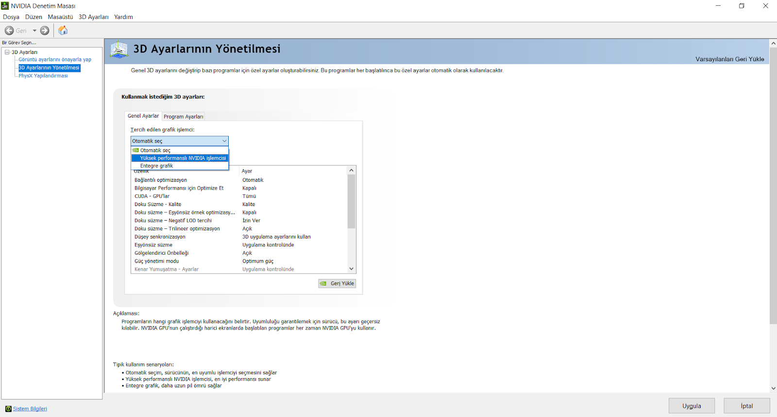Click the İptal button
Image resolution: width=777 pixels, height=417 pixels.
pyautogui.click(x=747, y=406)
